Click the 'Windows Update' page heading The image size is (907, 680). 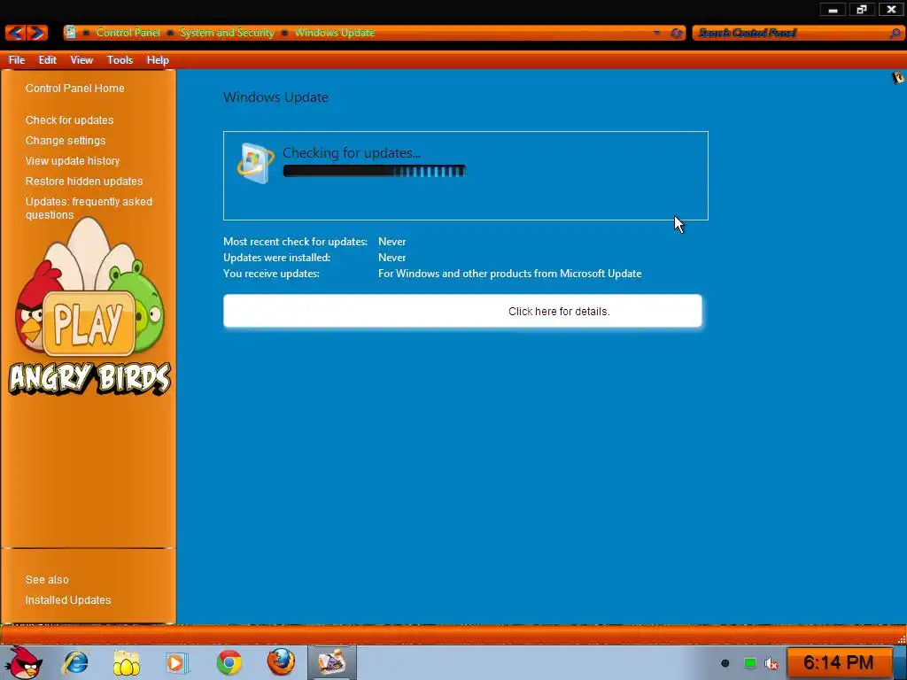coord(275,97)
